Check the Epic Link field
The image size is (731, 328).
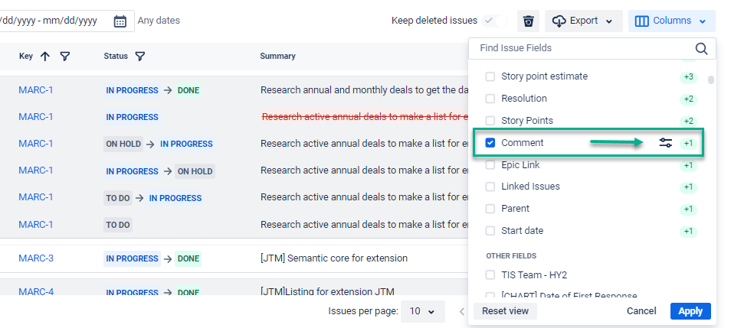point(490,165)
